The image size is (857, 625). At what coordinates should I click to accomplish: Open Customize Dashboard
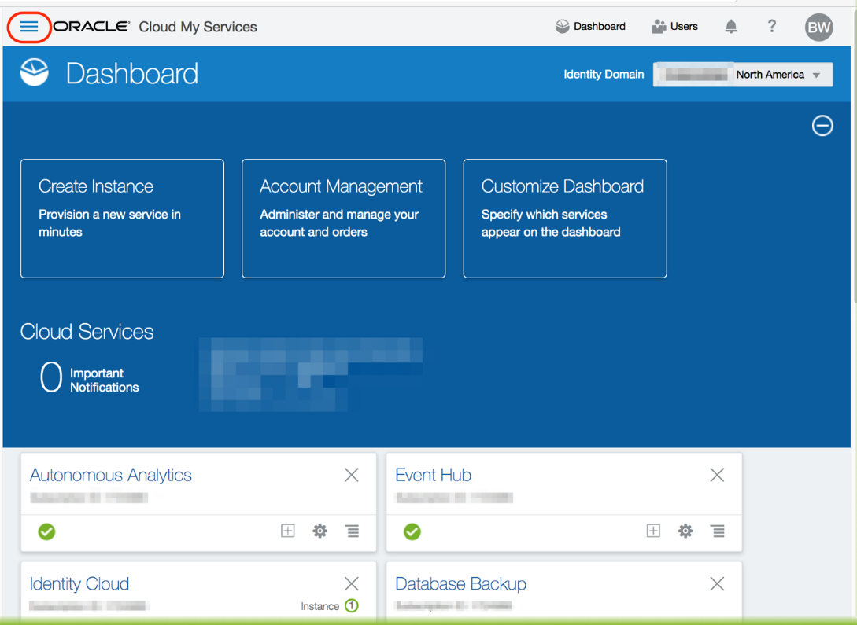tap(565, 219)
